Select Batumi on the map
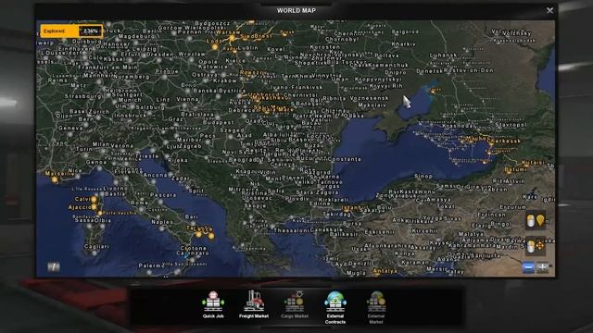Viewport: 593px width, 333px height. click(x=515, y=169)
